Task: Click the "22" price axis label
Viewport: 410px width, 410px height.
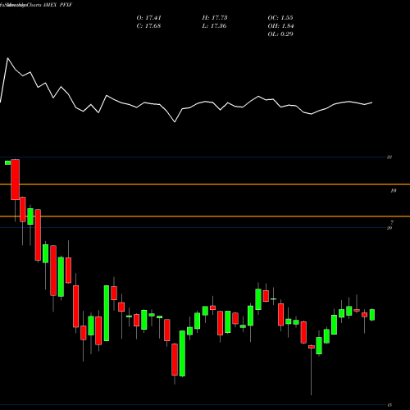Action: click(389, 157)
